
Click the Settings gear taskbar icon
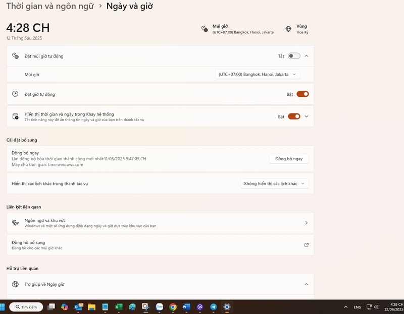(227, 307)
